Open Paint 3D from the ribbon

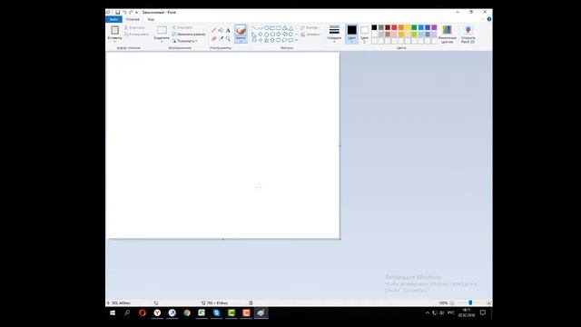click(468, 35)
